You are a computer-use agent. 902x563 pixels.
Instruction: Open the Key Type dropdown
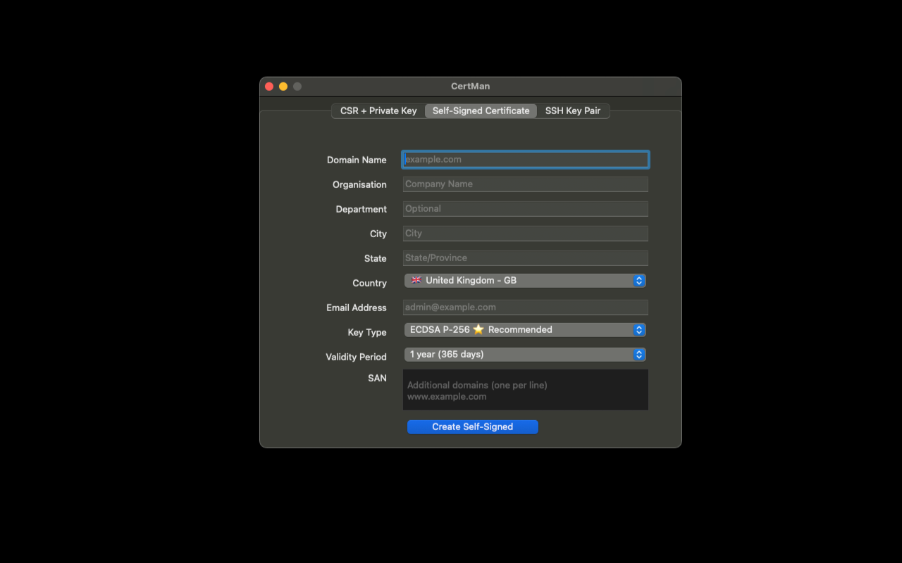[x=525, y=329]
